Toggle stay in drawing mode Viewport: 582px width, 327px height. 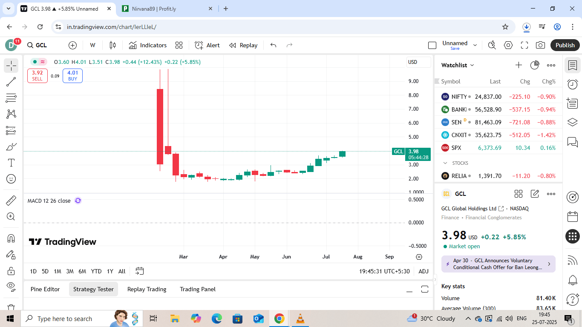click(11, 255)
